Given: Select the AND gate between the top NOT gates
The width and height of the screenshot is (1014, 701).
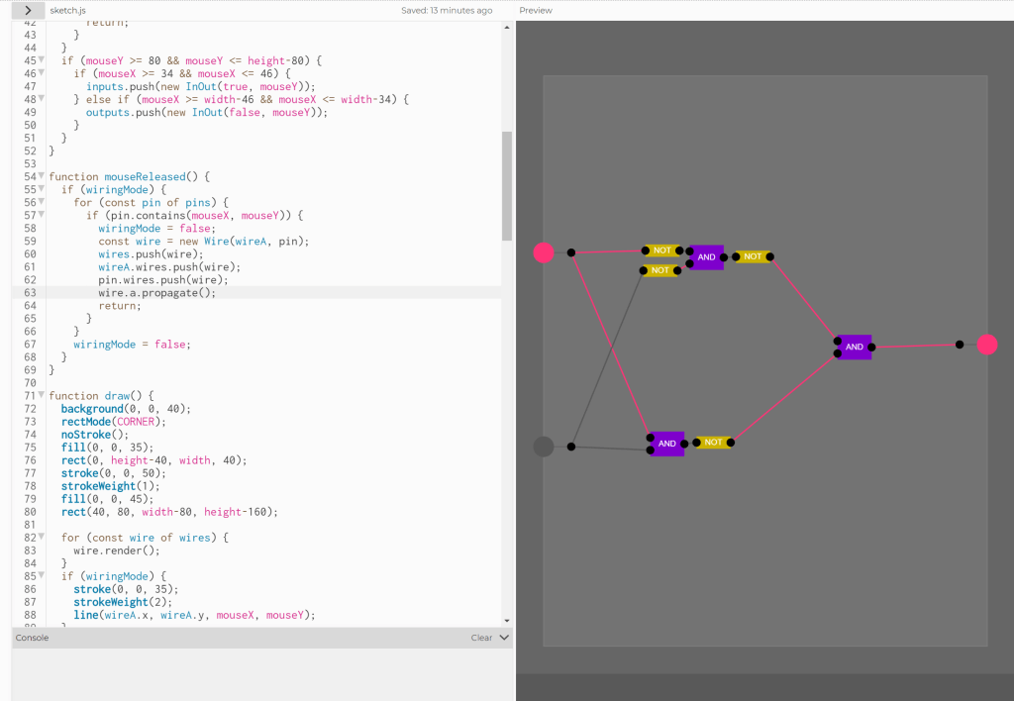Looking at the screenshot, I should [706, 257].
